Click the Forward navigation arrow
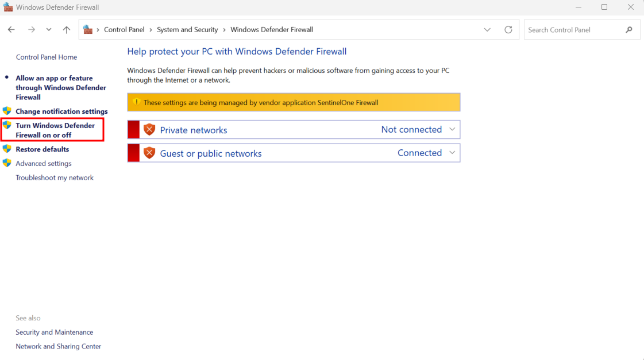Viewport: 644px width, 360px height. coord(32,30)
